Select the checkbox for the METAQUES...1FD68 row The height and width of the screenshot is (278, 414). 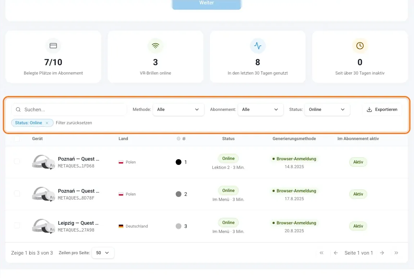(x=17, y=161)
